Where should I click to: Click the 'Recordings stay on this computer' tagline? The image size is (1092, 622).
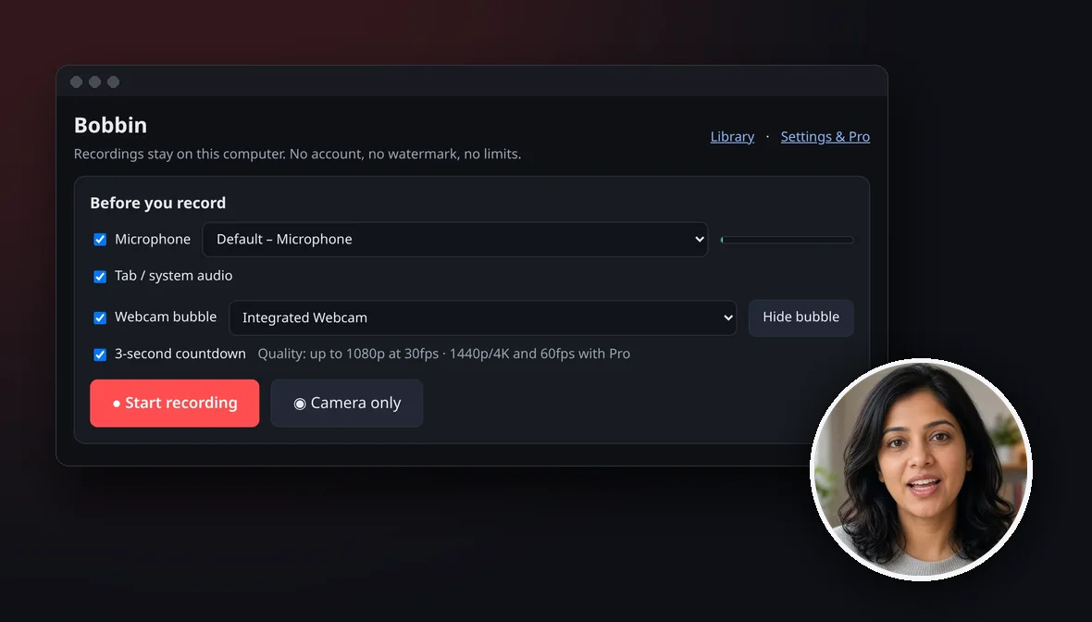(x=297, y=154)
